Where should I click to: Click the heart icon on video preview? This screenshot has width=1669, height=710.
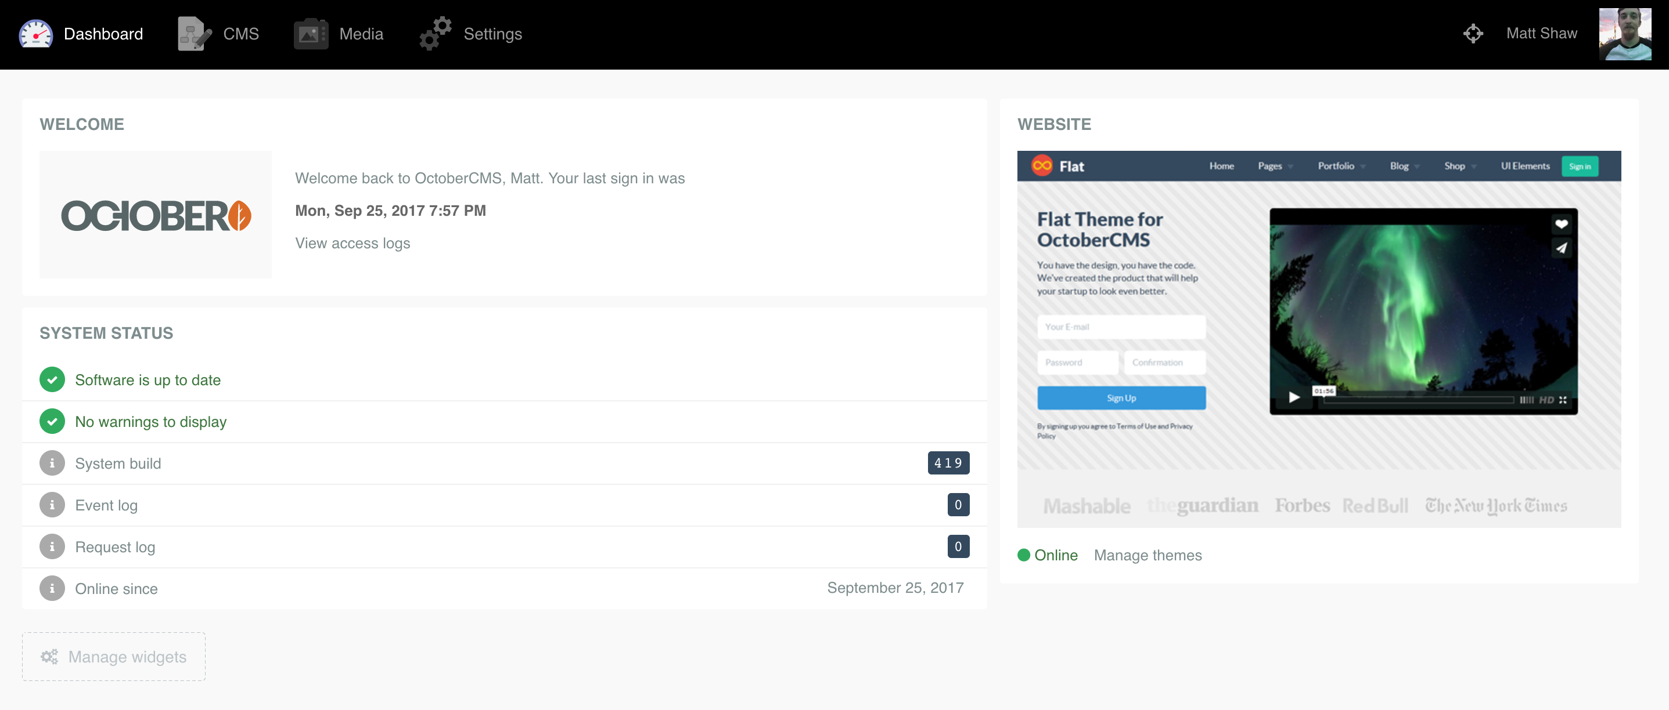point(1562,224)
